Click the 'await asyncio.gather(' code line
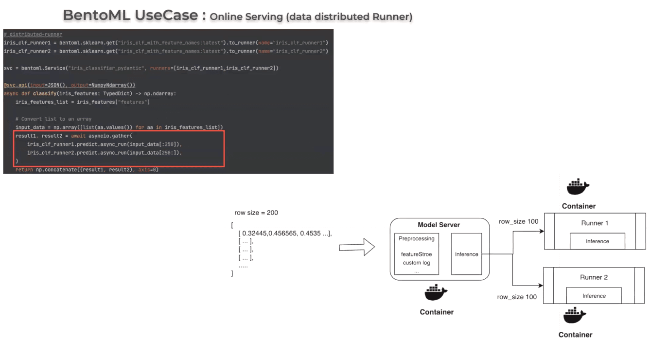The height and width of the screenshot is (341, 650). coord(74,136)
